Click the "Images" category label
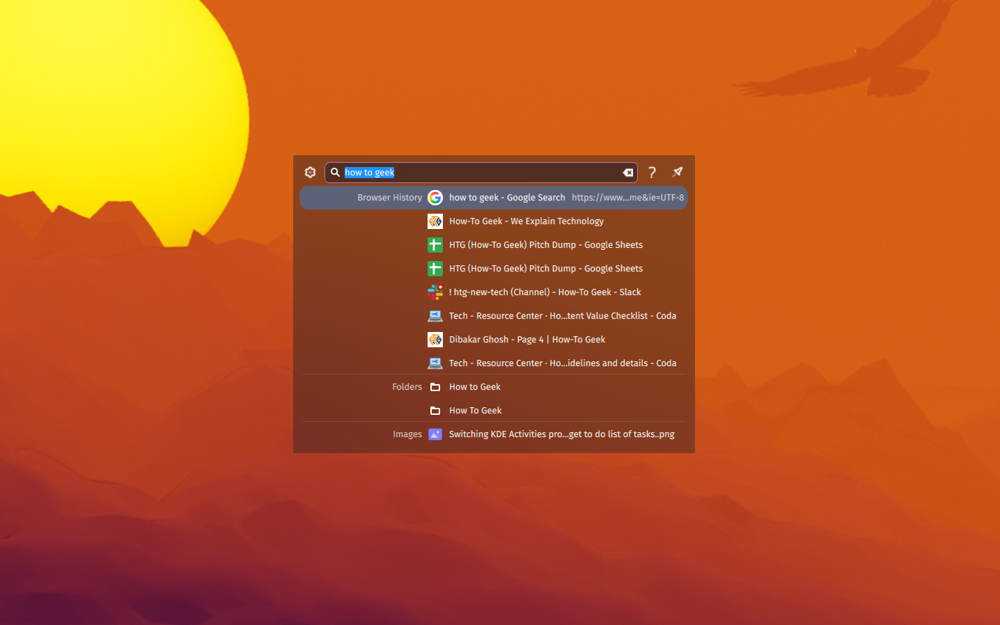Viewport: 1000px width, 625px height. 407,434
